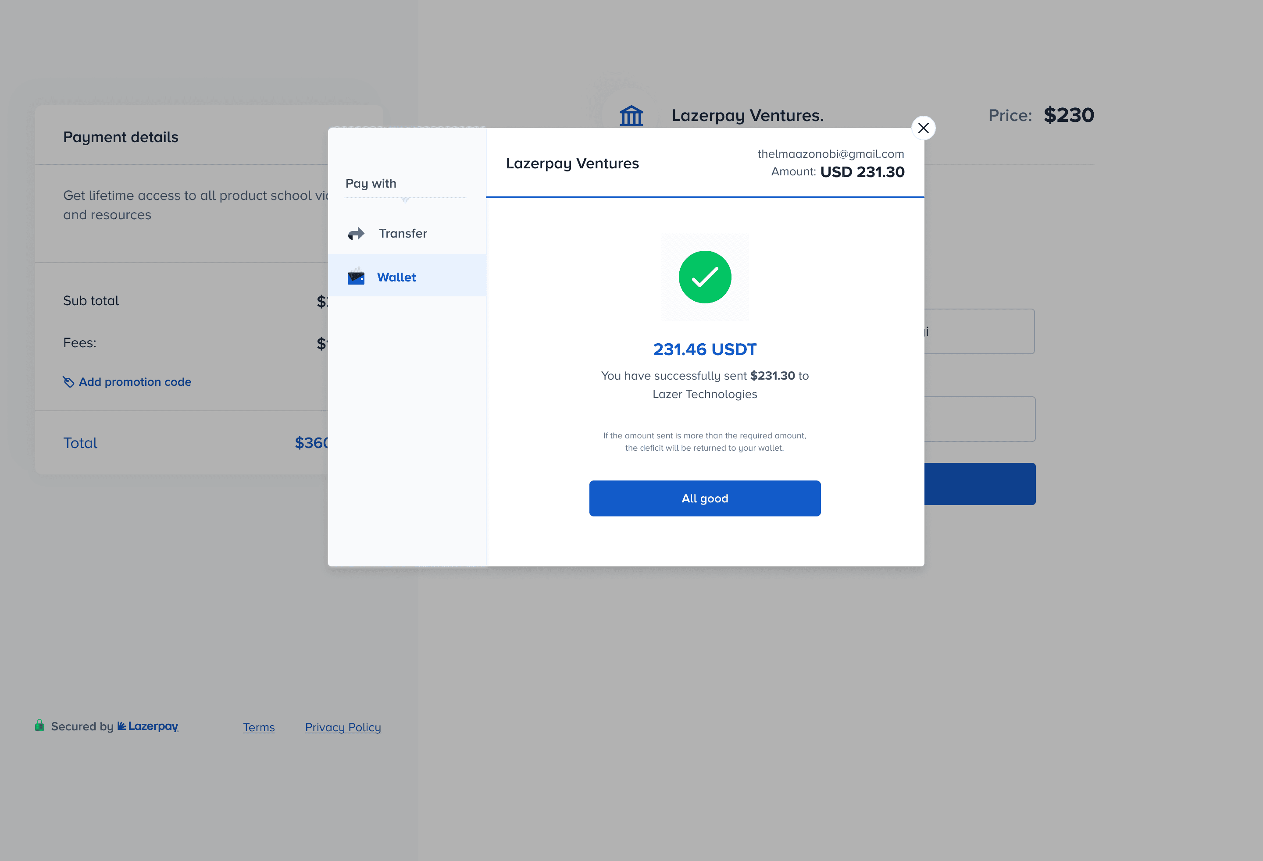Select the Transfer payment option
This screenshot has width=1263, height=861.
[x=407, y=234]
